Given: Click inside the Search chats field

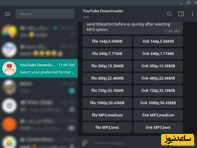Looking at the screenshot, I should click(45, 14).
